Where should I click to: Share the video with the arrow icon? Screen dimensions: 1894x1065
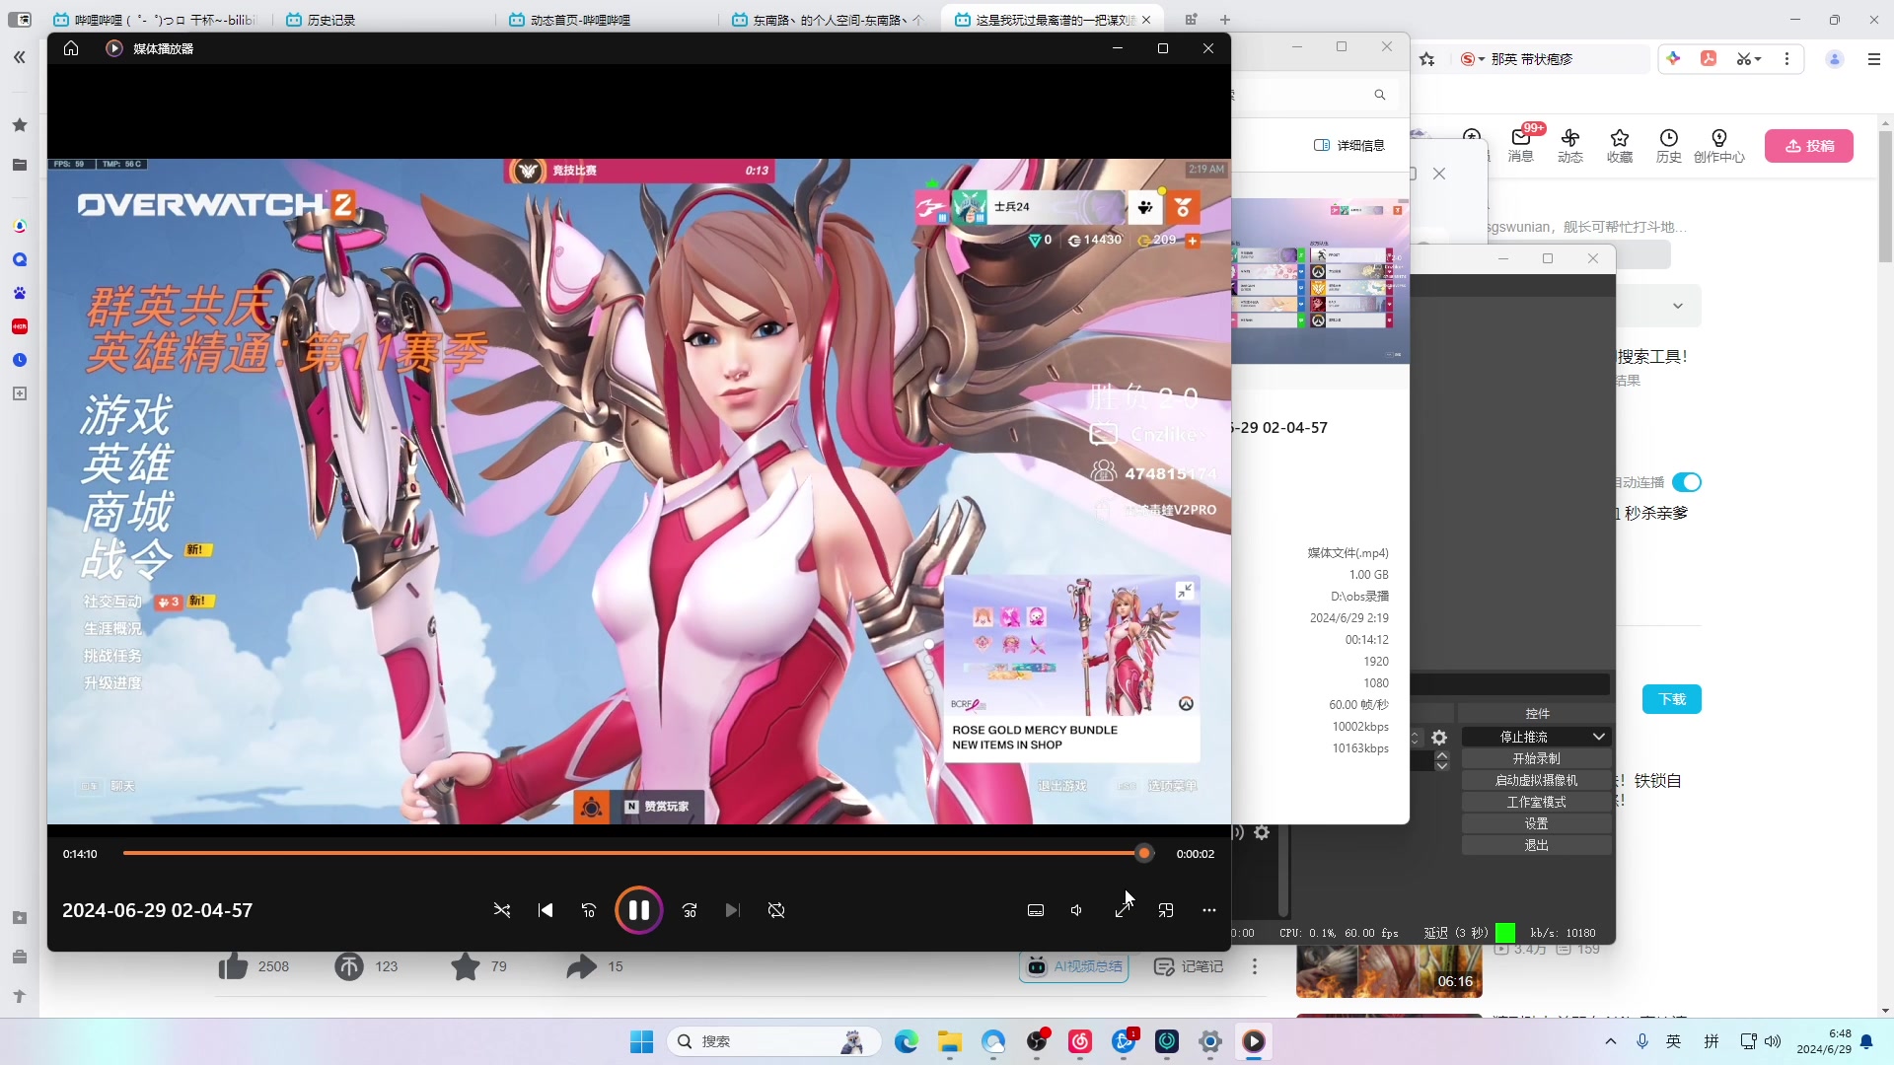pos(582,966)
